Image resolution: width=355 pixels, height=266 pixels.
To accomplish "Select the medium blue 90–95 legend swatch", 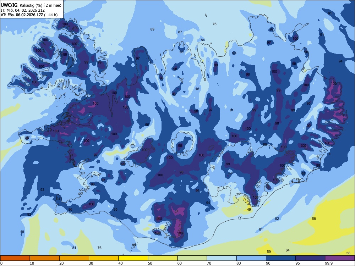I will (281, 258).
